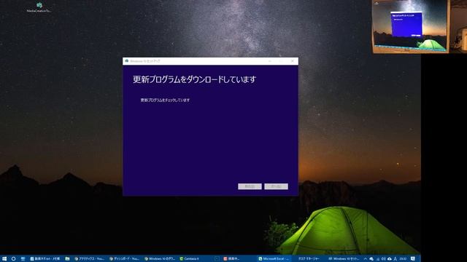Screen dimensions: 467x262
Task: Click the IME input mode A indicator
Action: point(395,259)
